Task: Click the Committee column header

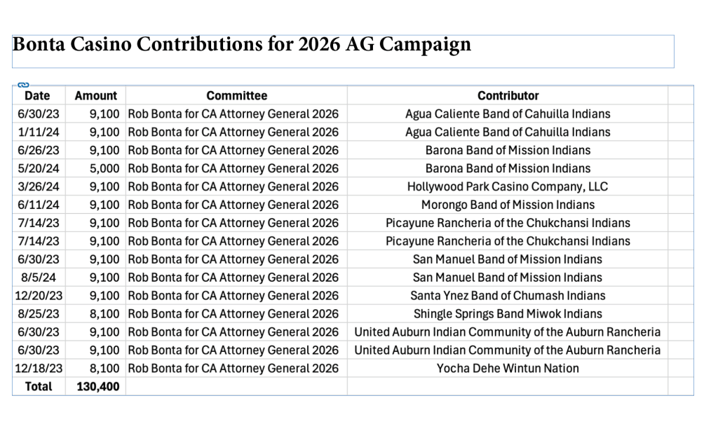Action: 236,96
